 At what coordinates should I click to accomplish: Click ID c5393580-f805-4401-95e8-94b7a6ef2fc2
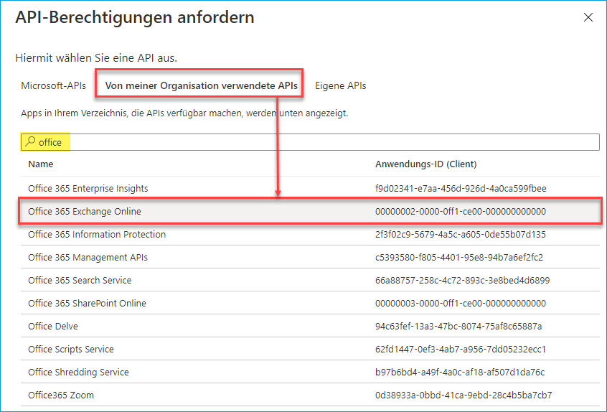459,257
